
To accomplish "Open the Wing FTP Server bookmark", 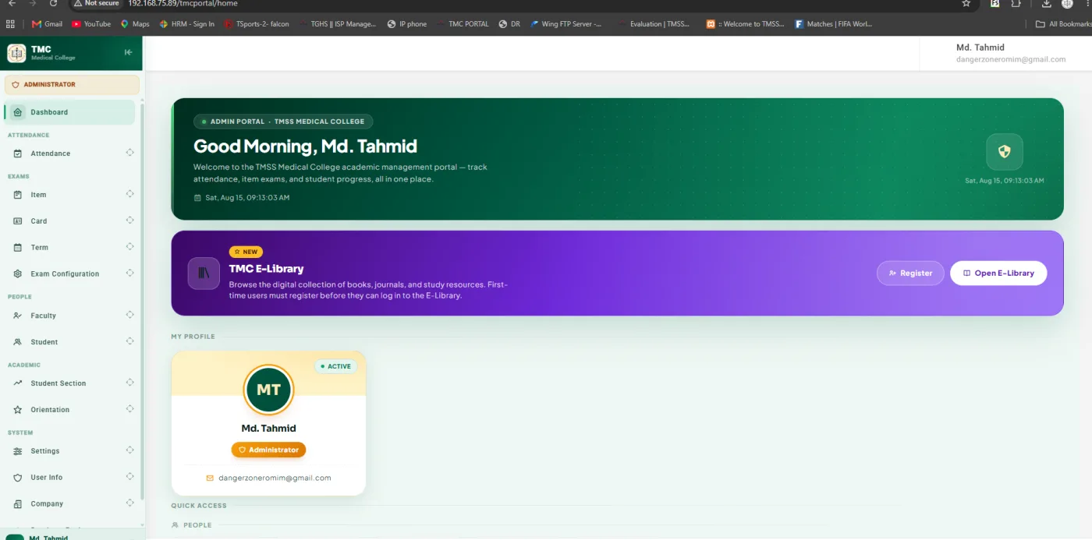I will click(x=565, y=24).
